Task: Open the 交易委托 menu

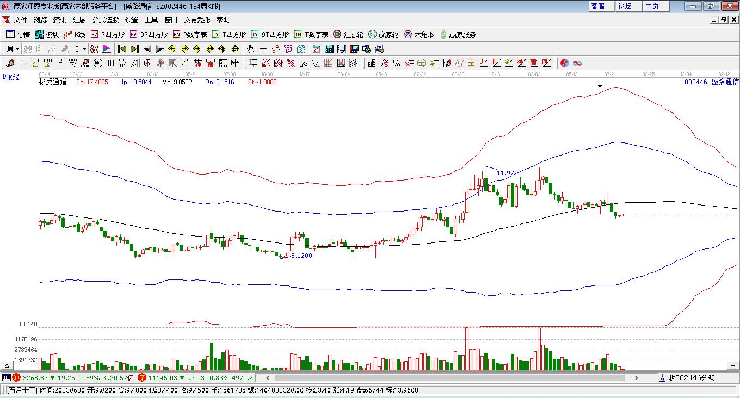Action: coord(196,20)
